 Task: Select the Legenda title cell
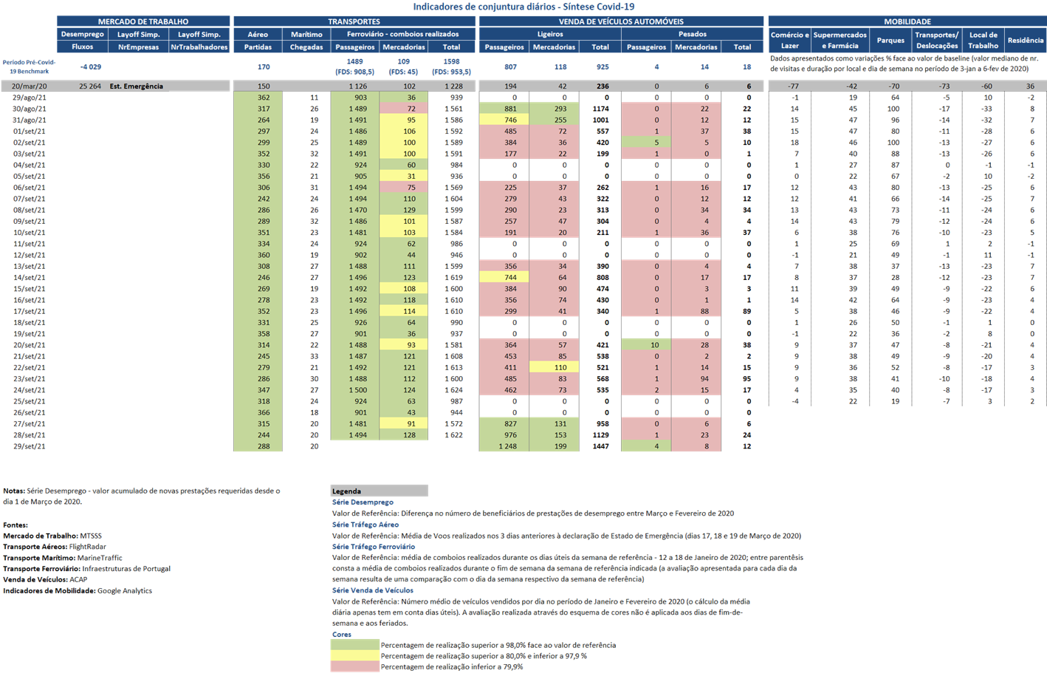tap(379, 491)
